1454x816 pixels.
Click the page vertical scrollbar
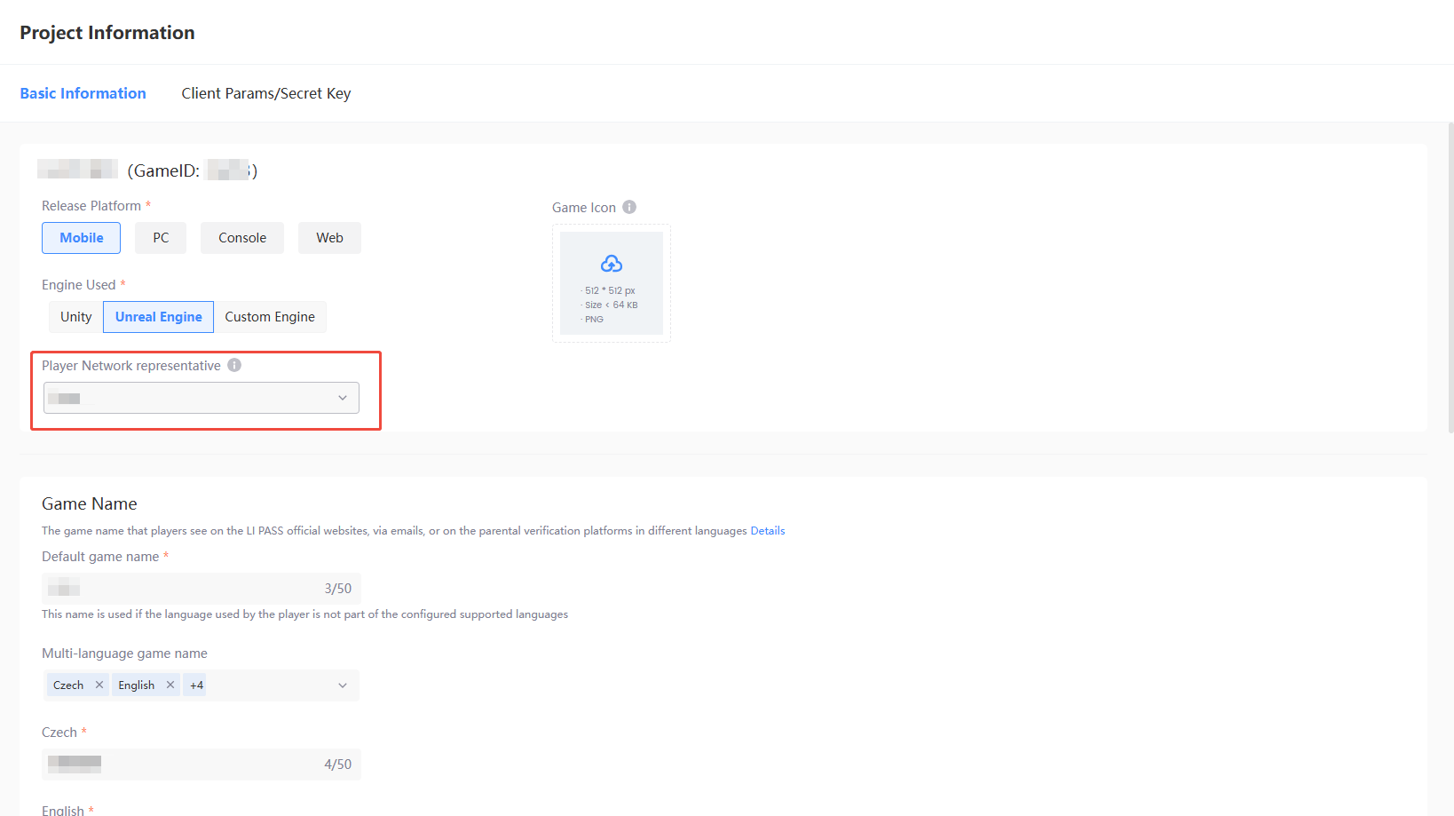click(x=1450, y=278)
